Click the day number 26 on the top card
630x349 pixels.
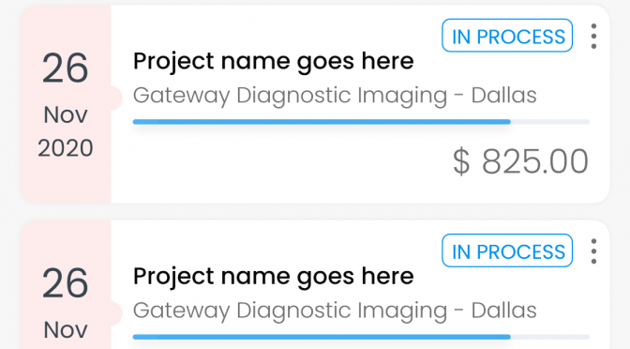65,68
